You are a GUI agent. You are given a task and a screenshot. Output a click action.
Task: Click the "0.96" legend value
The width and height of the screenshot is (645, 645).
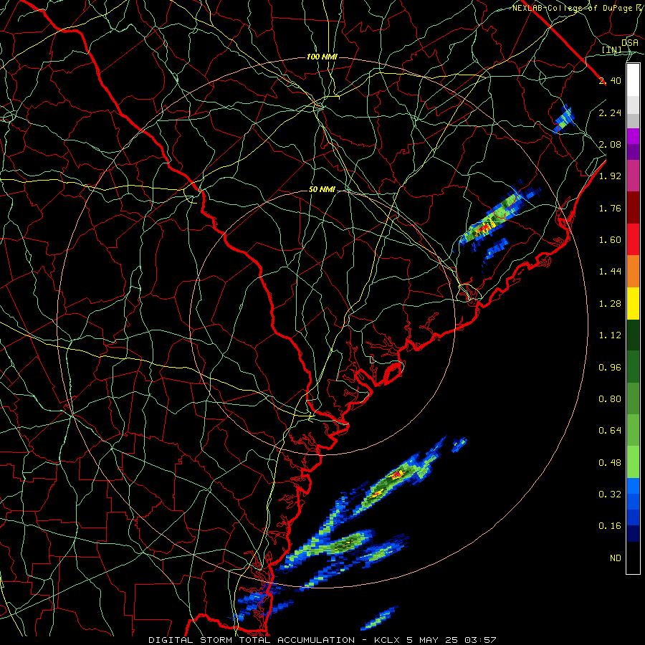pyautogui.click(x=610, y=368)
